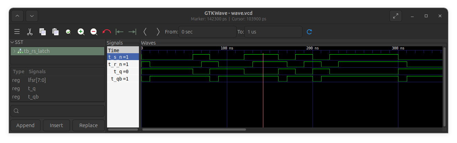The height and width of the screenshot is (143, 457).
Task: Find the next signal edge
Action: (x=158, y=32)
